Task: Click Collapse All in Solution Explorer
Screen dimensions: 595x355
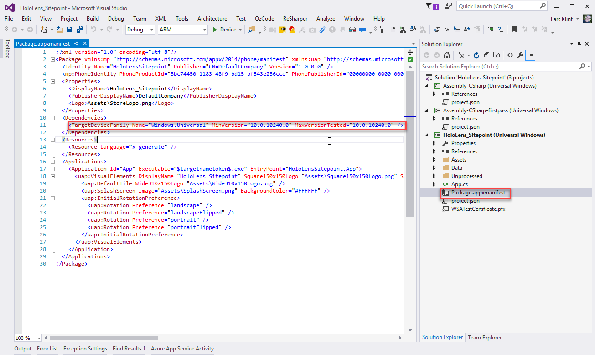Action: [486, 55]
